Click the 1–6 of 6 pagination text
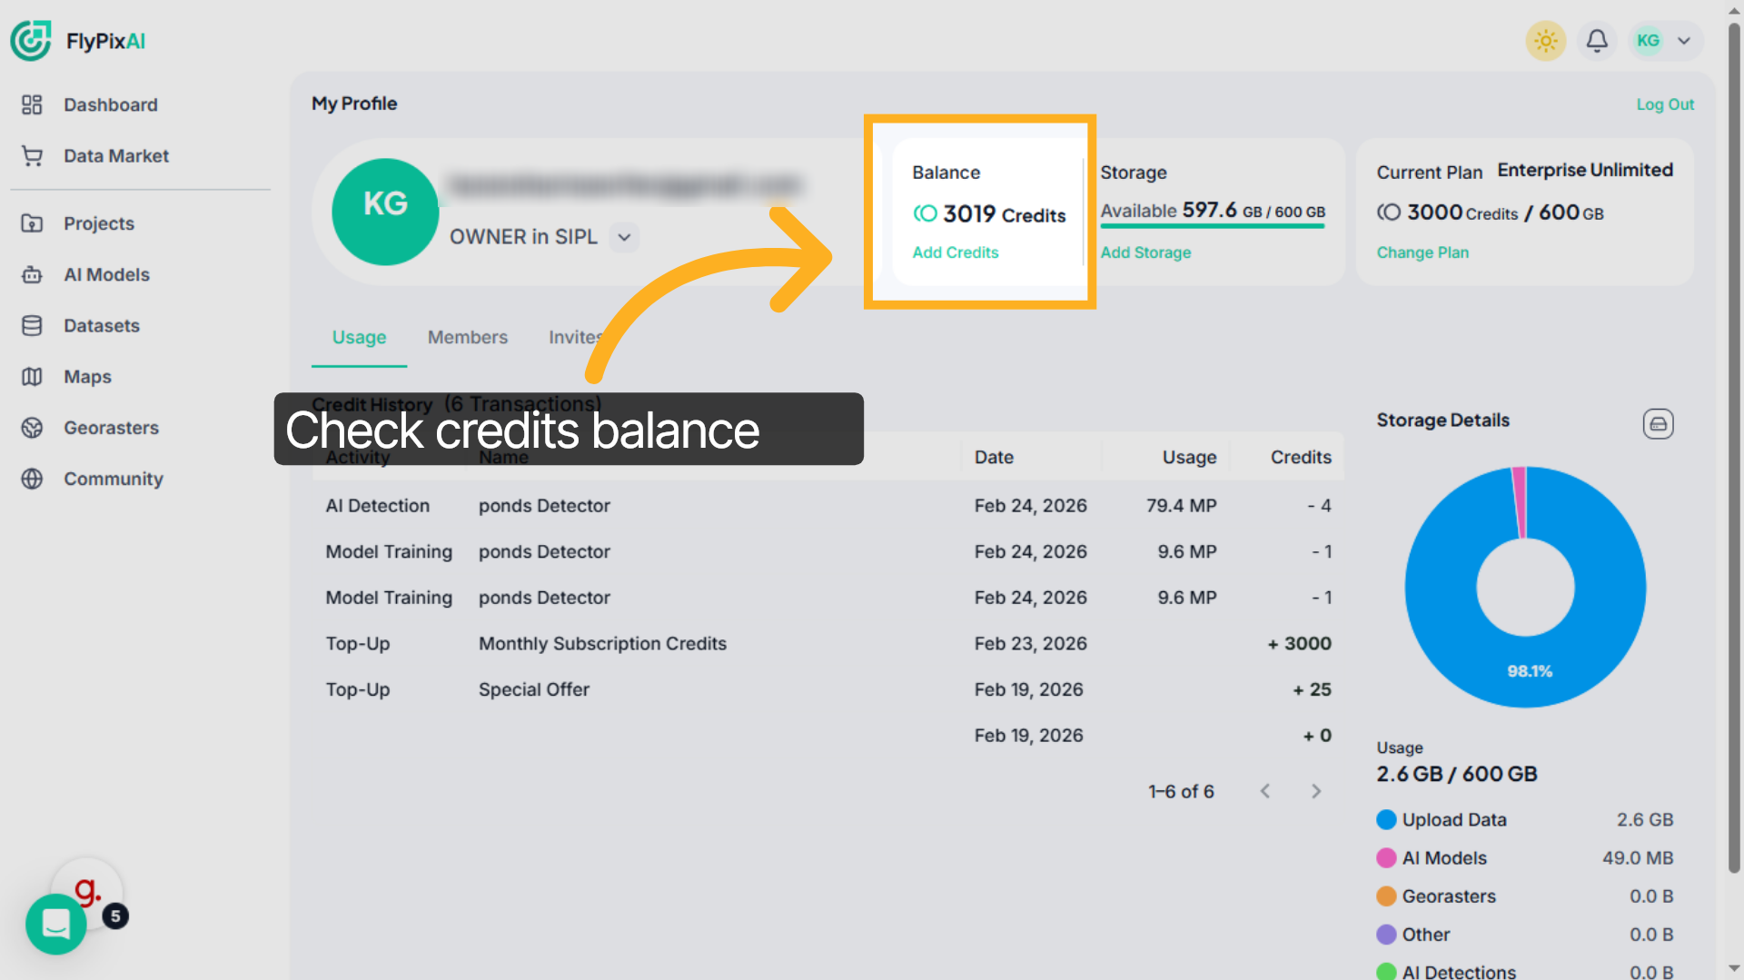Viewport: 1744px width, 980px height. pyautogui.click(x=1181, y=792)
